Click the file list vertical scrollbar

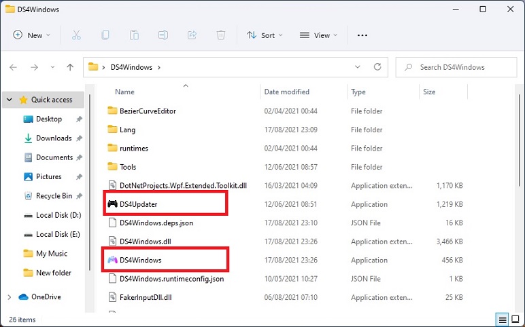(x=520, y=140)
